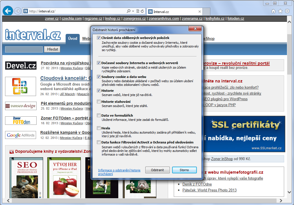The image size is (294, 205).
Task: Click the Google AdWords logo
Action: (x=21, y=135)
